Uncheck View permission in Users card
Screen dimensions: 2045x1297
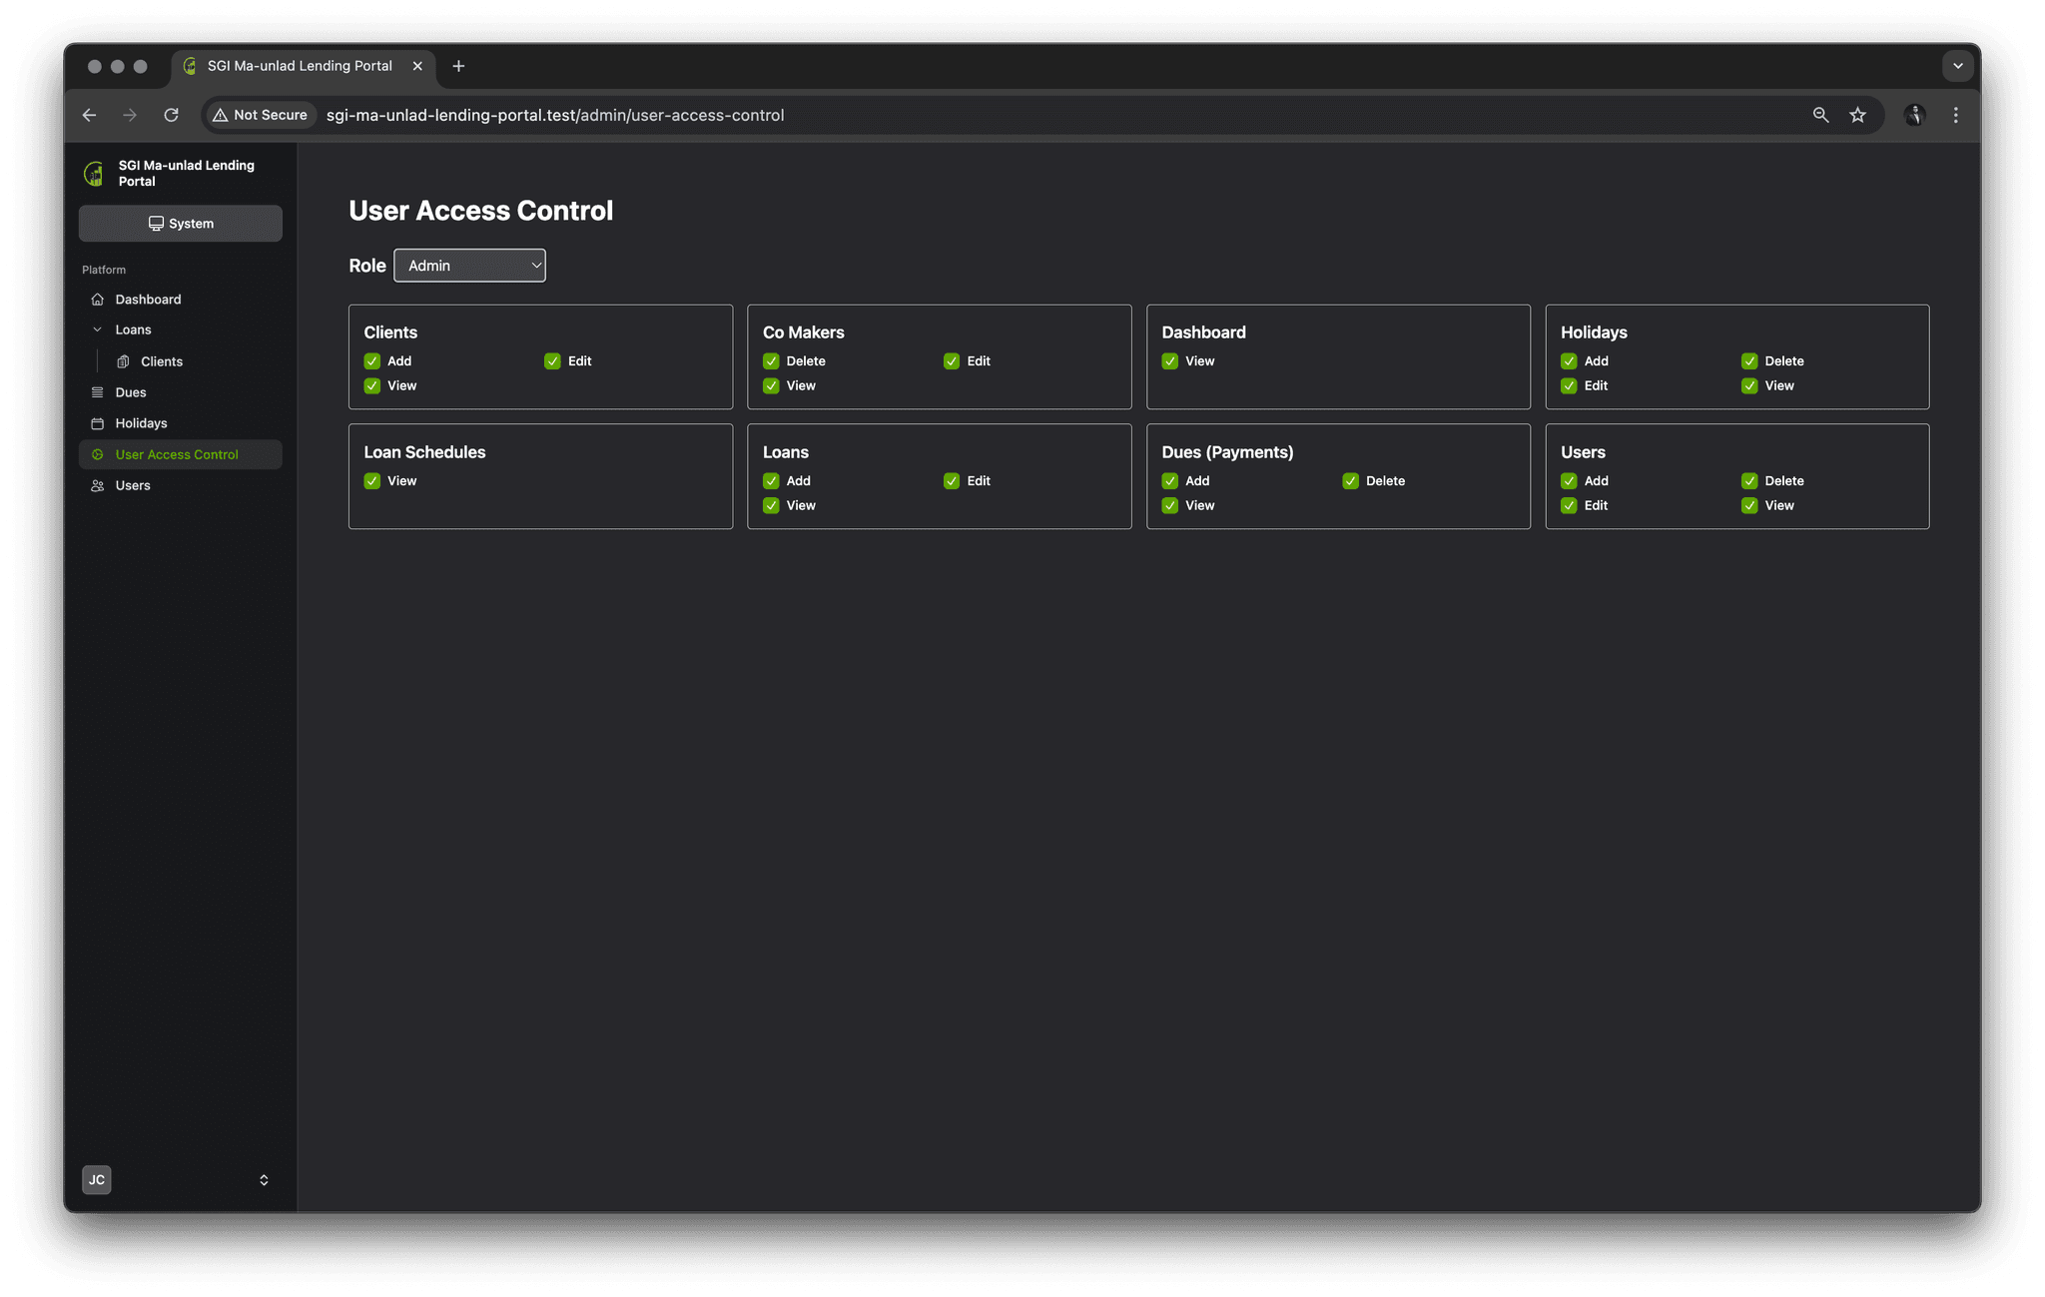(x=1749, y=505)
